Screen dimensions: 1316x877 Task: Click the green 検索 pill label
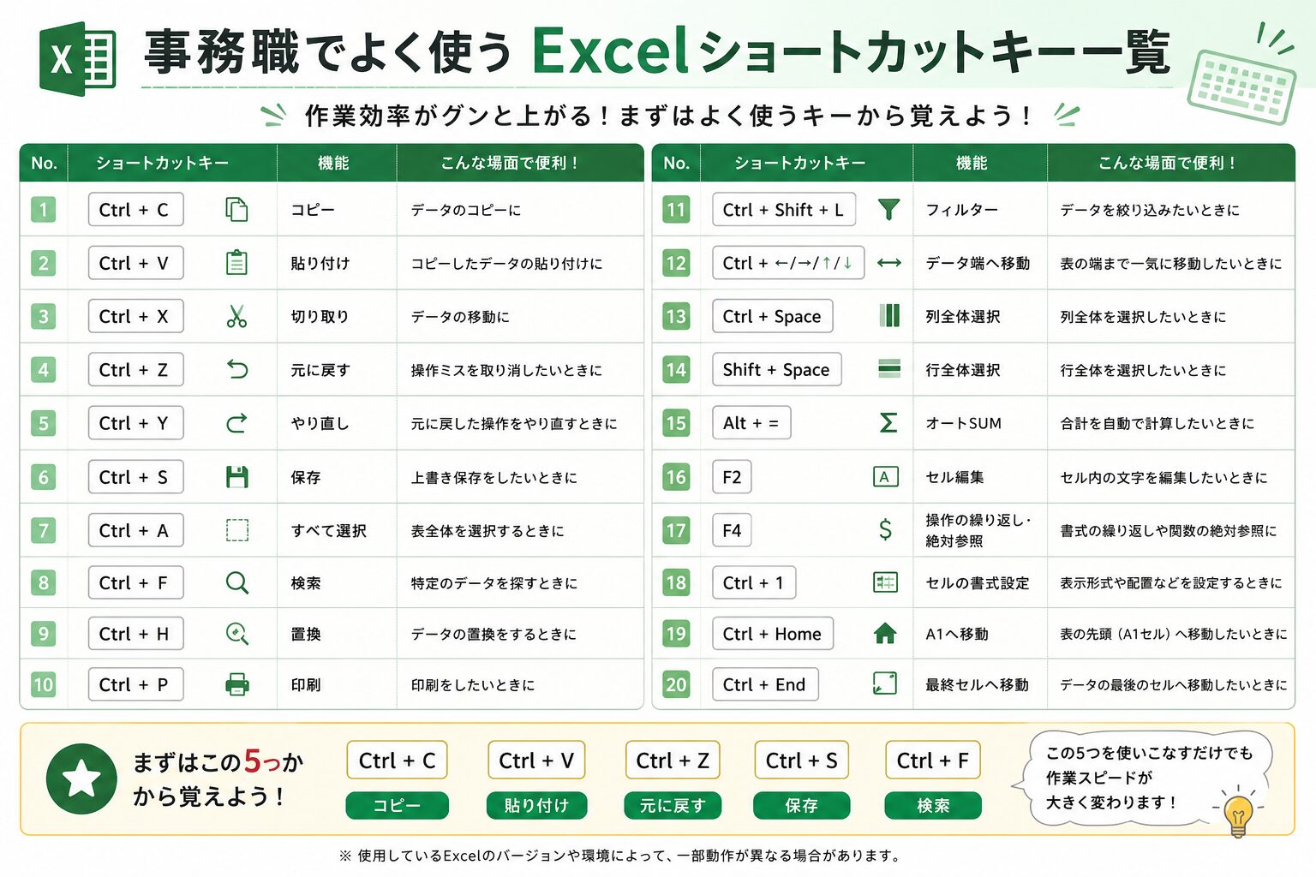click(x=933, y=805)
